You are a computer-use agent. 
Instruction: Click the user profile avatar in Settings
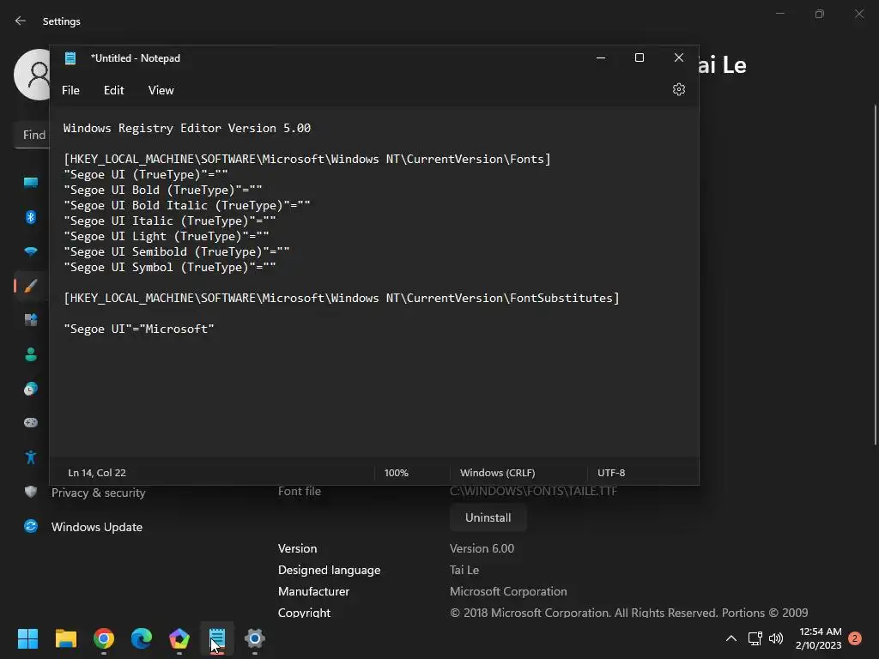[x=33, y=75]
